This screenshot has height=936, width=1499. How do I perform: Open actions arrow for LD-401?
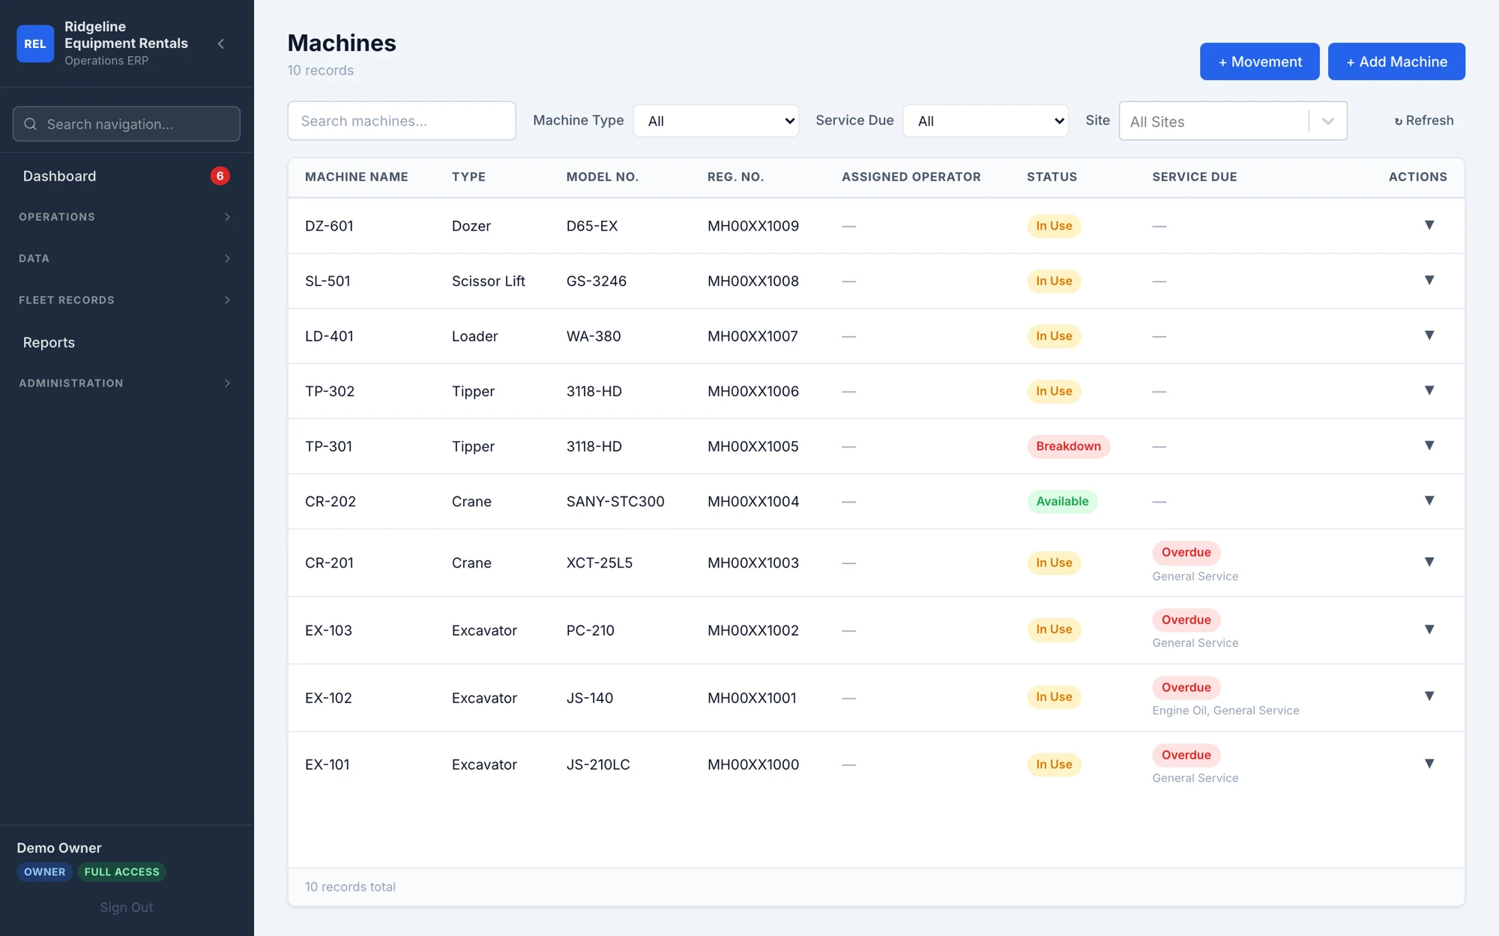click(1429, 335)
